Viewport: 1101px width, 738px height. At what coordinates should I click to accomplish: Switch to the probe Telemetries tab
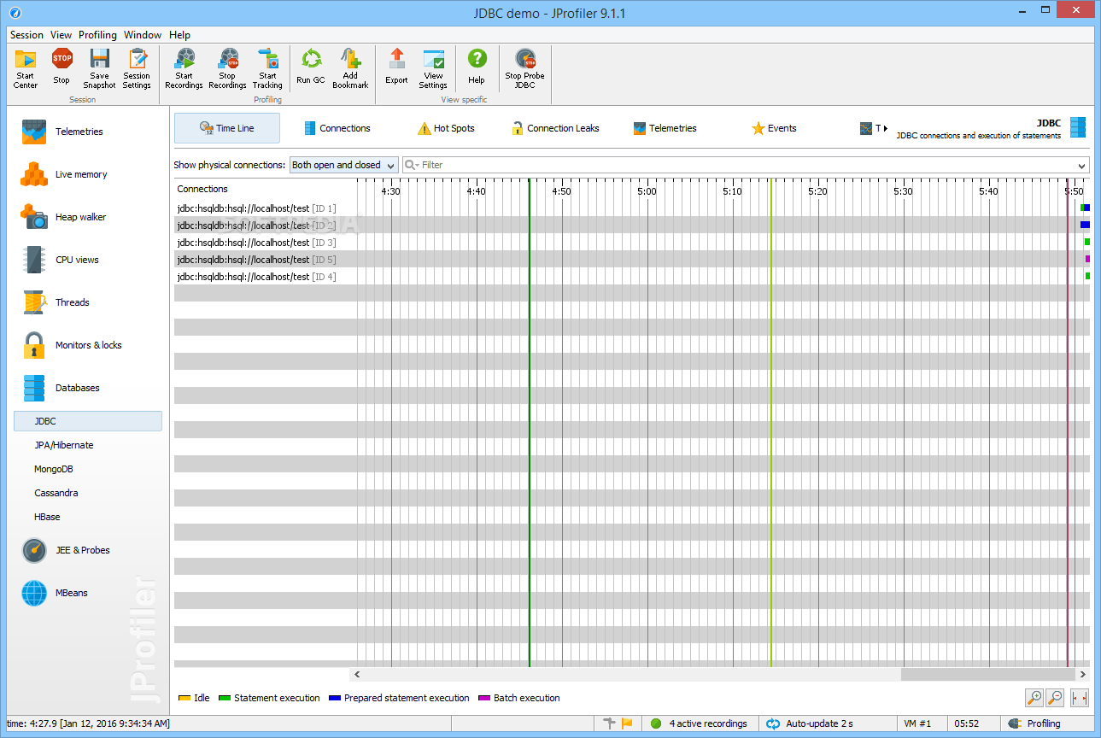tap(665, 128)
